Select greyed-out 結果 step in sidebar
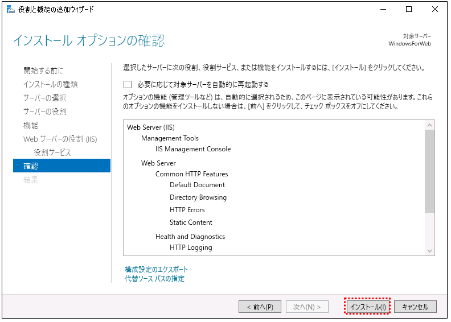The width and height of the screenshot is (451, 322). point(31,180)
